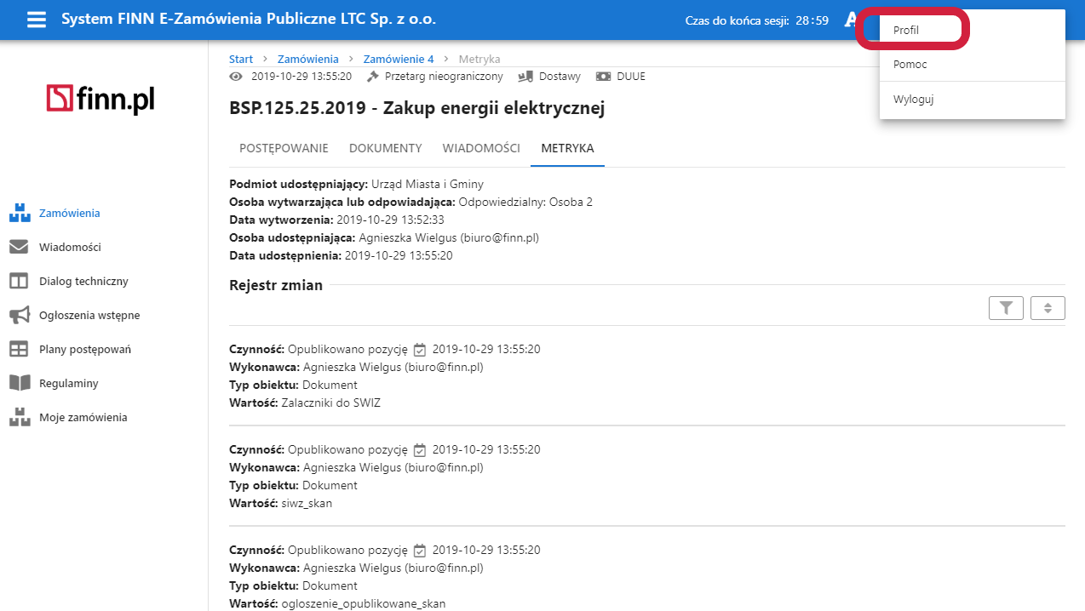Viewport: 1085px width, 611px height.
Task: Click Odpowiedzialny: Osoba 2 text
Action: (525, 202)
